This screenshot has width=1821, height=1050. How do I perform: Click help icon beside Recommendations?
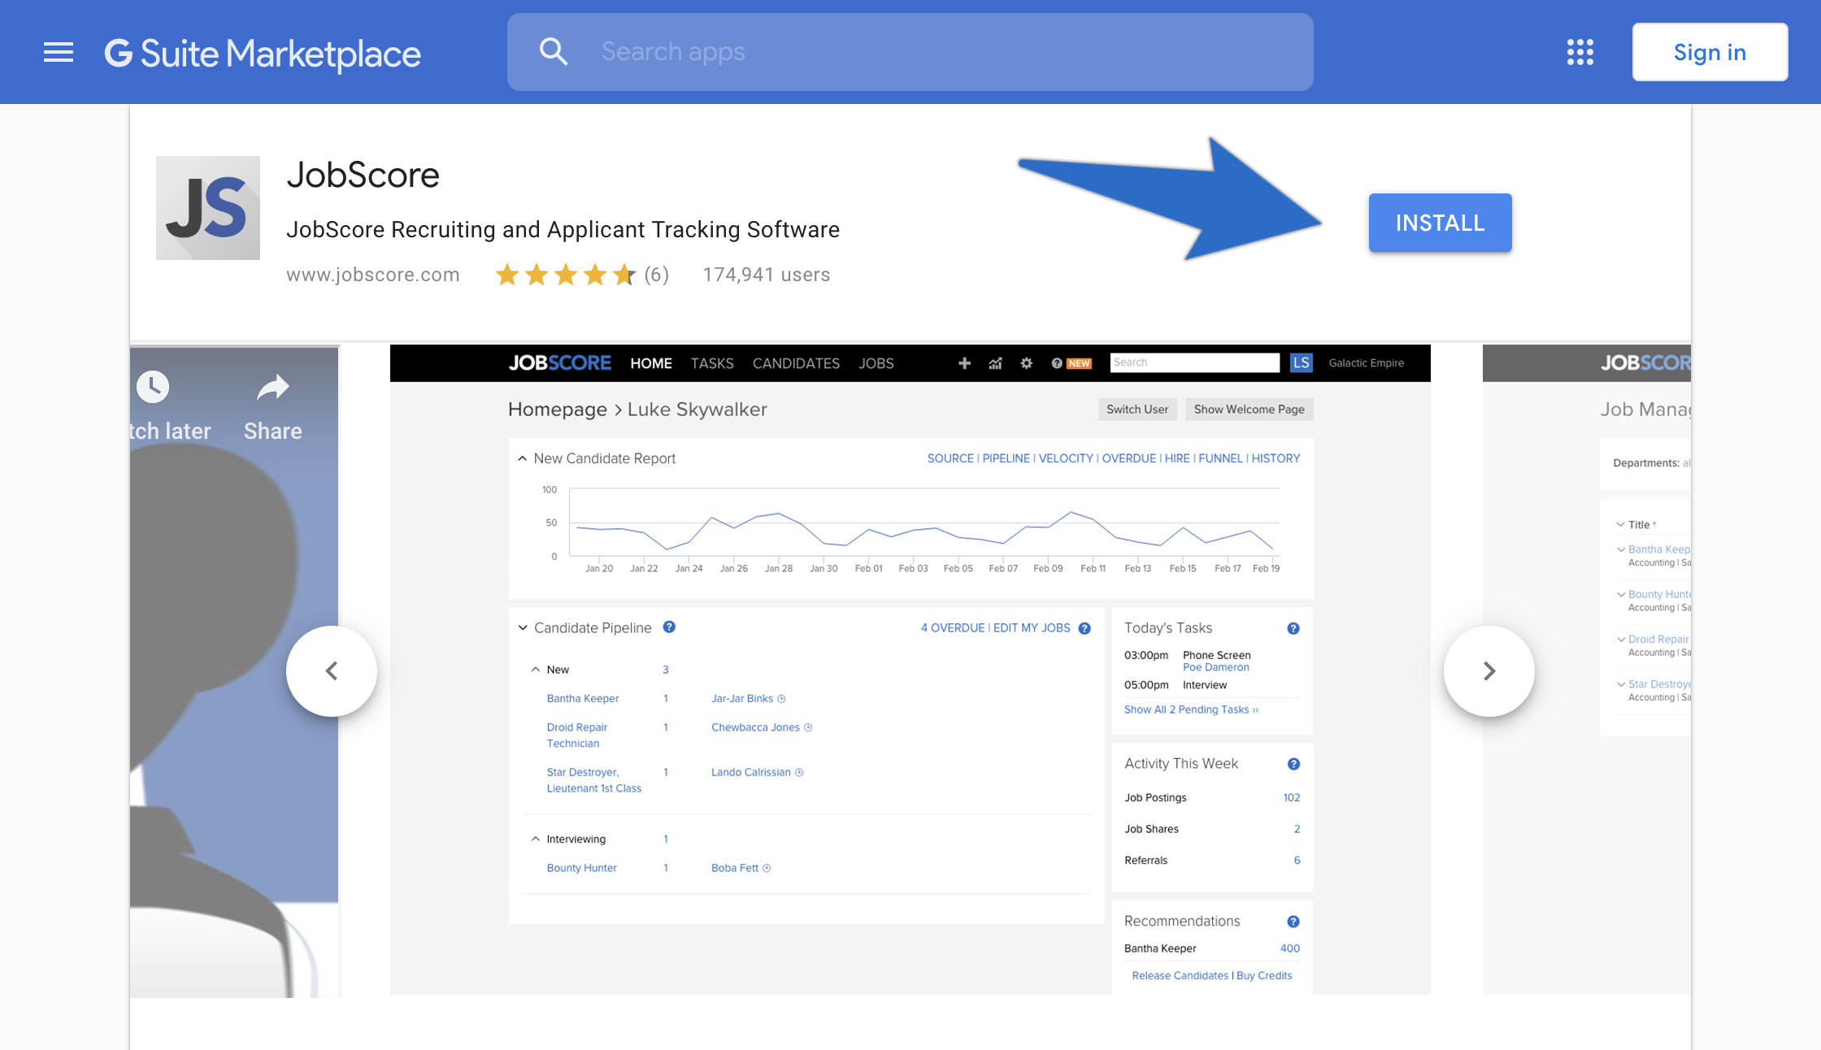1293,922
